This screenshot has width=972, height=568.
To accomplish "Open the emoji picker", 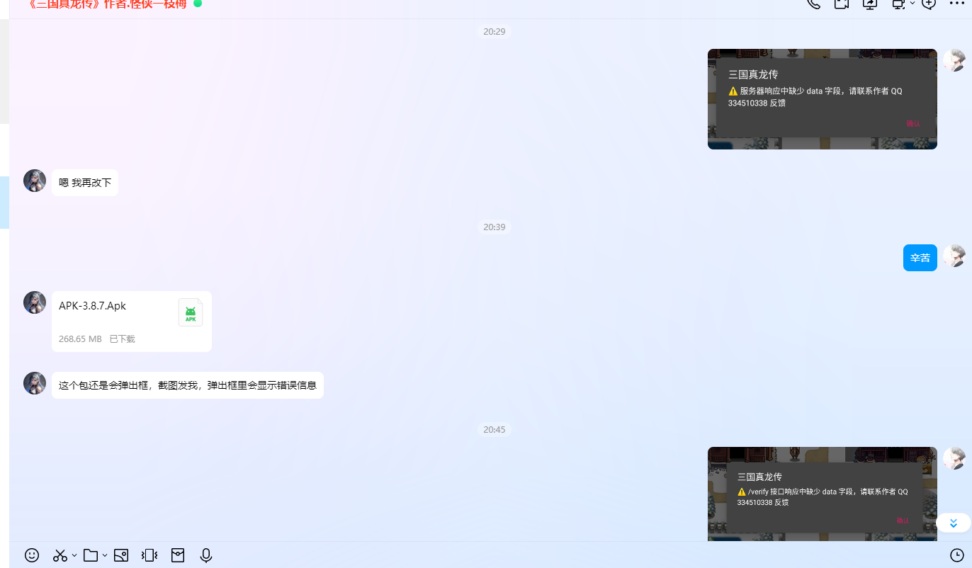I will (x=32, y=555).
